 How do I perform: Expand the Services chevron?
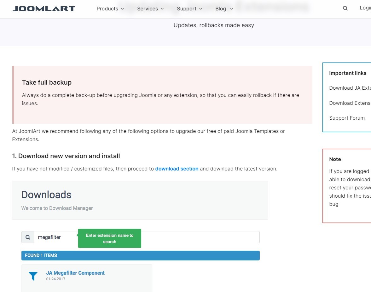pos(162,9)
